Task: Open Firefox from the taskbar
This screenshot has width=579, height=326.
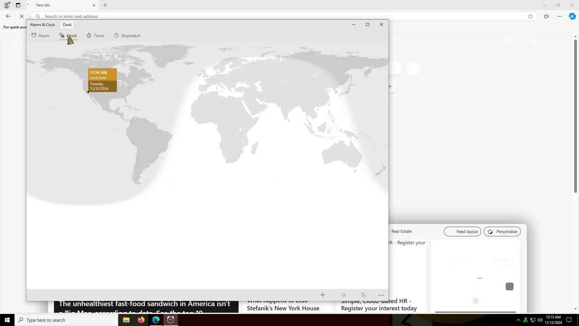Action: click(141, 320)
